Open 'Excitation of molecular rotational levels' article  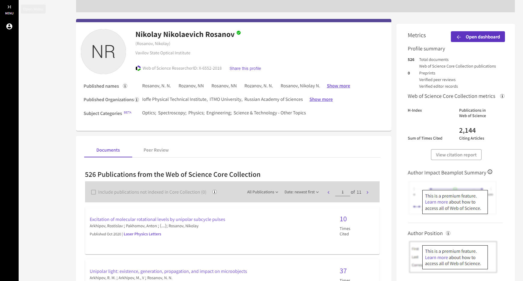pyautogui.click(x=158, y=219)
